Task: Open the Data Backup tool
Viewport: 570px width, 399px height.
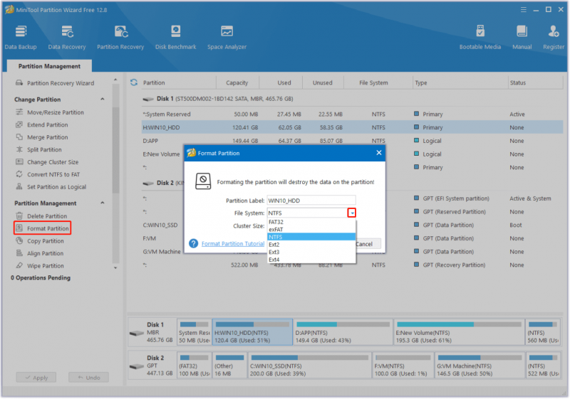Action: (x=21, y=38)
